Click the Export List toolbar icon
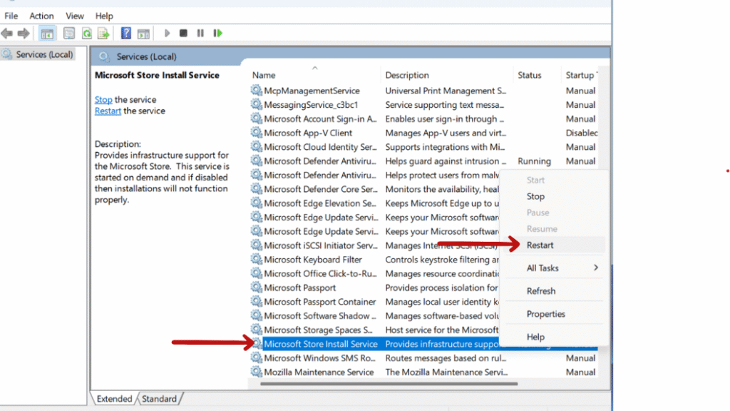Viewport: 730px width, 411px height. [103, 34]
